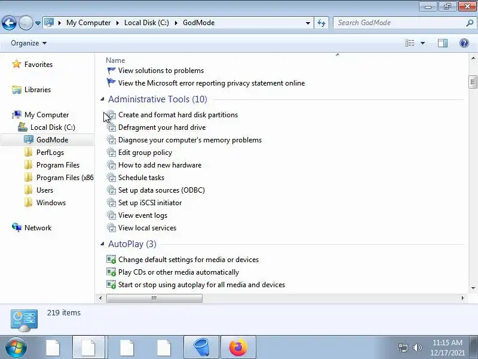
Task: Click the Name column header
Action: [115, 60]
